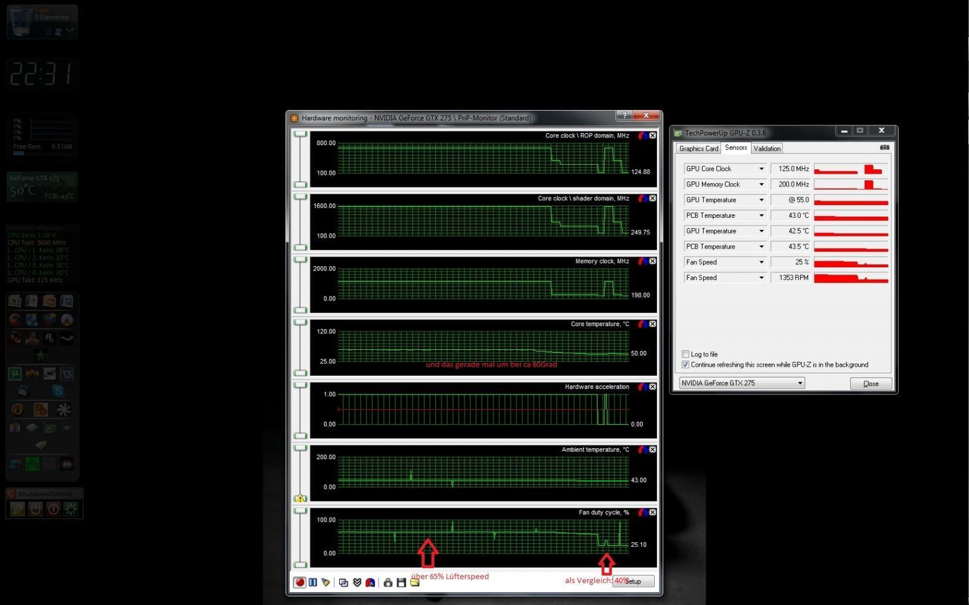Switch to the Graphics Card tab in GPU-Z
The height and width of the screenshot is (605, 969).
tap(698, 148)
